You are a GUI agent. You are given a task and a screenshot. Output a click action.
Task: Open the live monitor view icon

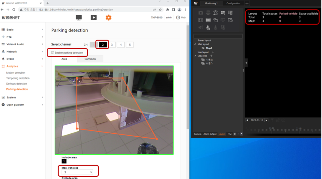(79, 18)
